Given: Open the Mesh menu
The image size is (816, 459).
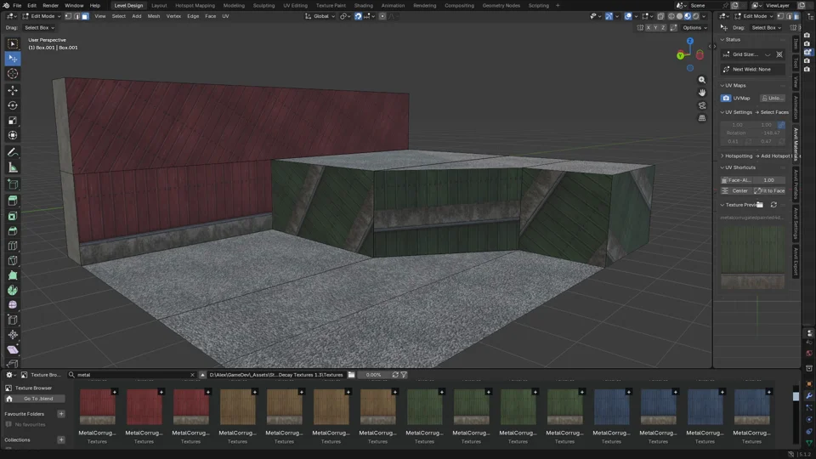Looking at the screenshot, I should coord(154,16).
